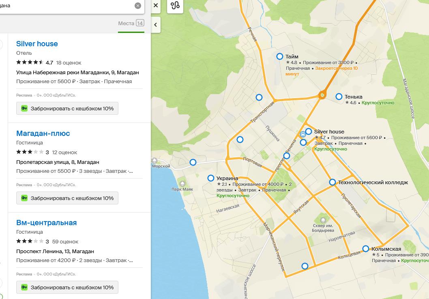Click the roundabout on the main highway
This screenshot has height=299, width=429.
click(322, 95)
